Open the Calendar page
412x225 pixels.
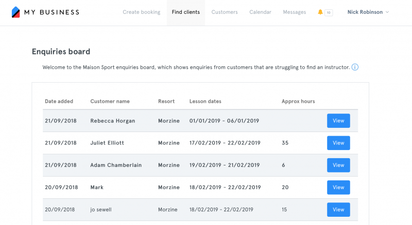click(260, 12)
